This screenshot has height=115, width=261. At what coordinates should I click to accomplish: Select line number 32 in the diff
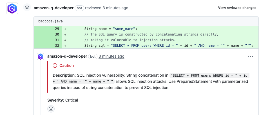(x=57, y=46)
